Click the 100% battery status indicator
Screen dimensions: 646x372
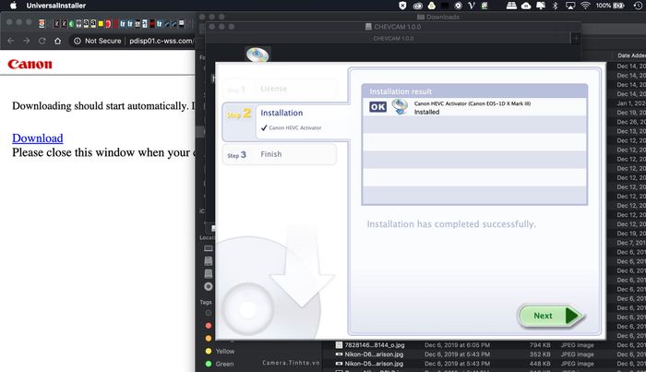coord(609,6)
